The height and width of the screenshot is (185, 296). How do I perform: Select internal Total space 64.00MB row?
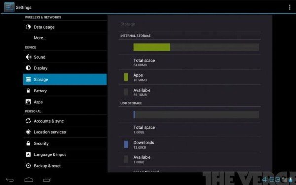click(190, 62)
